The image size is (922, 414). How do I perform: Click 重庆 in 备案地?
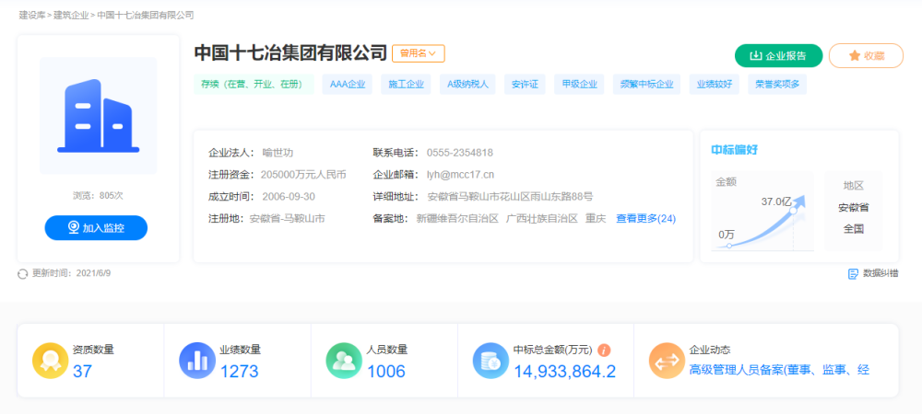pos(596,219)
